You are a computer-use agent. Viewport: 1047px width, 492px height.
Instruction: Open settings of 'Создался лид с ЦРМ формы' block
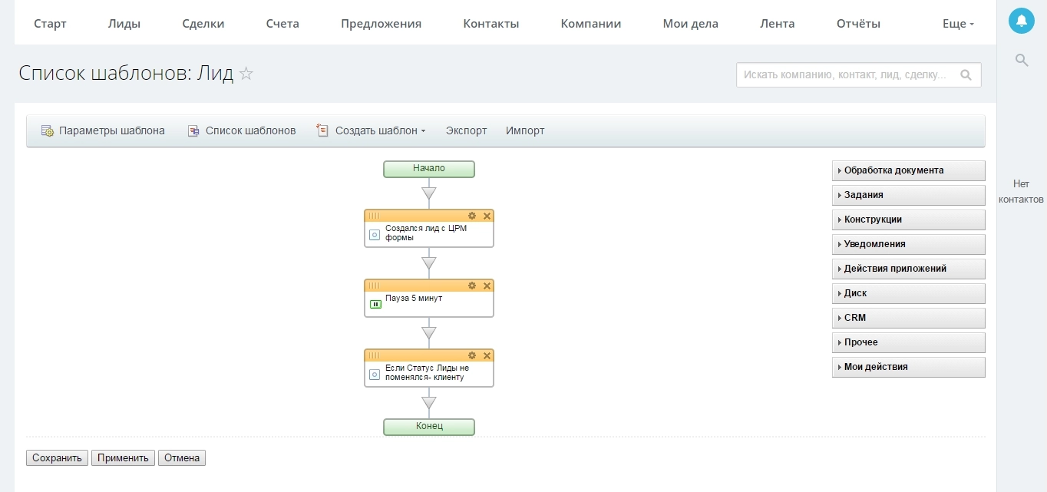coord(472,216)
